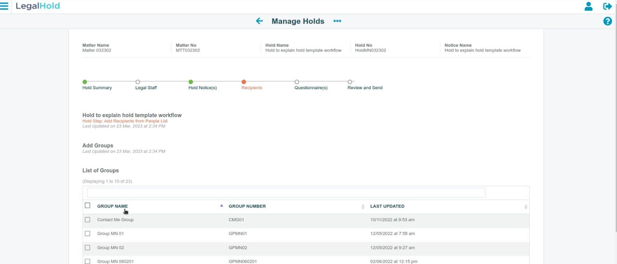Click the 'HoldMN032302' hold number value
Screen dimensions: 617x264
pyautogui.click(x=371, y=50)
